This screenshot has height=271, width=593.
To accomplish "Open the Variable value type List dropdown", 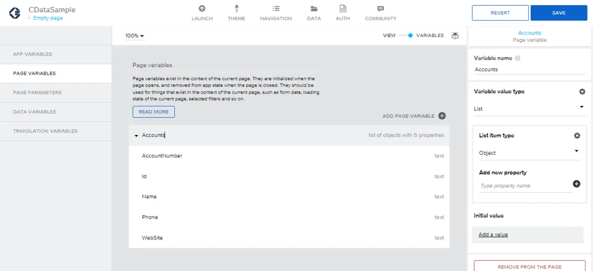I will (529, 108).
